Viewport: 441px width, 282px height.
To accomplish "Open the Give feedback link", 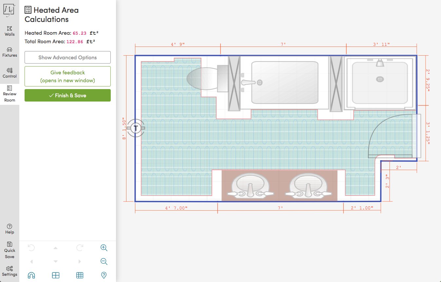I will point(67,76).
